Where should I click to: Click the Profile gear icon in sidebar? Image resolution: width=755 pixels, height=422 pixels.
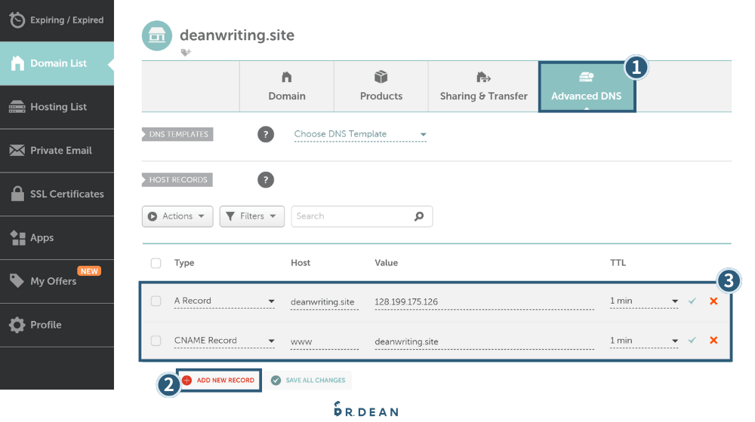point(17,325)
